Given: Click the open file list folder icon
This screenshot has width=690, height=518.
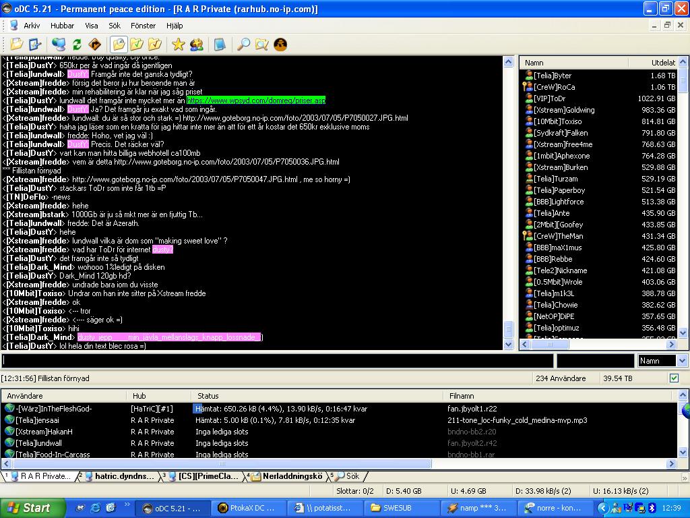Looking at the screenshot, I should coord(16,45).
